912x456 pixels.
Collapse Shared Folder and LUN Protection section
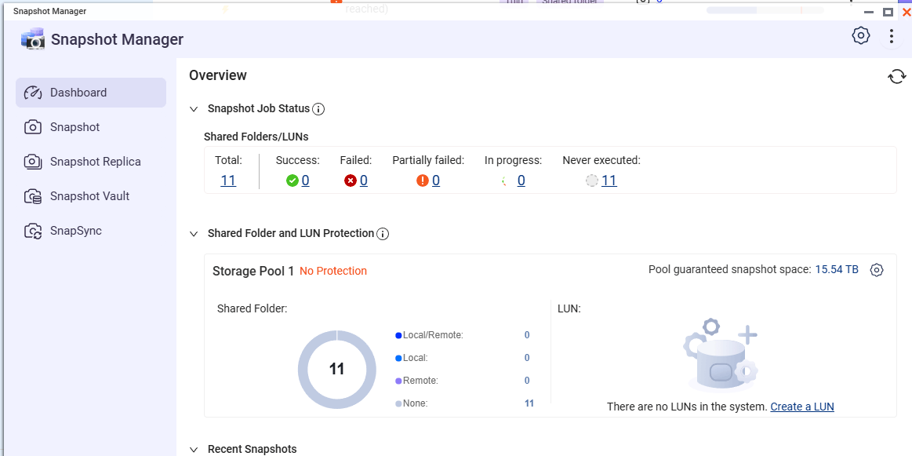pos(194,234)
